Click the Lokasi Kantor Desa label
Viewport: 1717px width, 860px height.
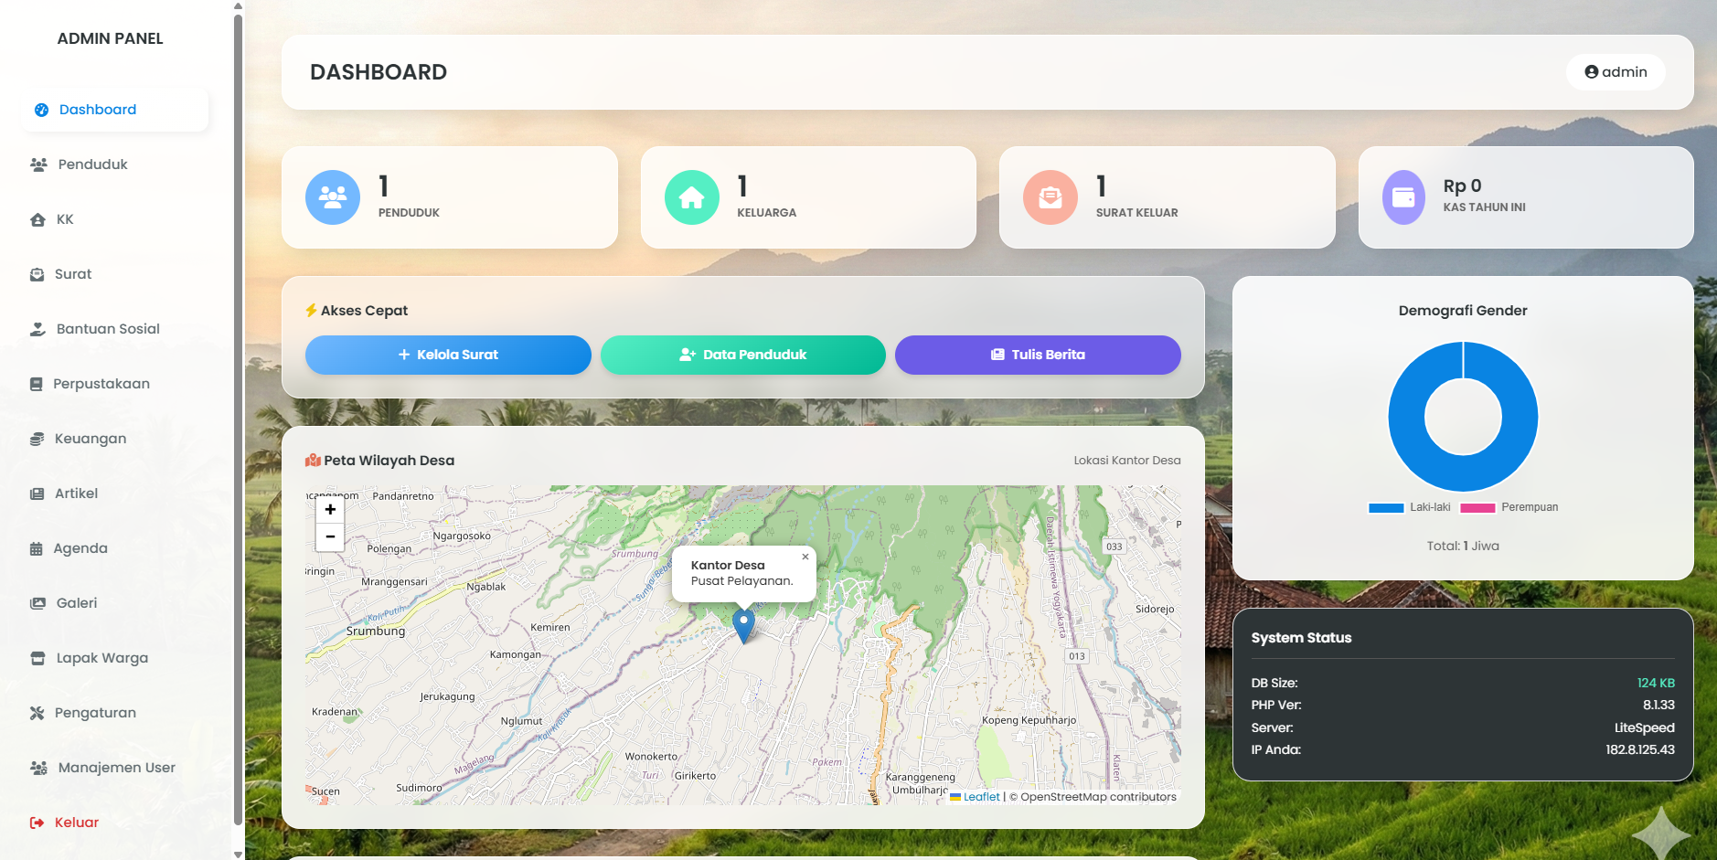(1127, 461)
